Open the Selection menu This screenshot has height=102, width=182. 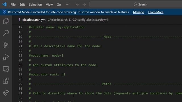[35, 5]
